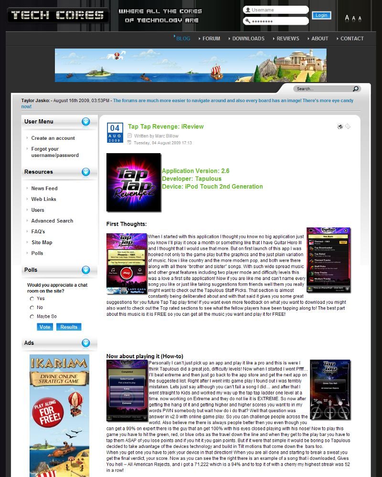Collapse the User Menu panel arrow

[86, 122]
